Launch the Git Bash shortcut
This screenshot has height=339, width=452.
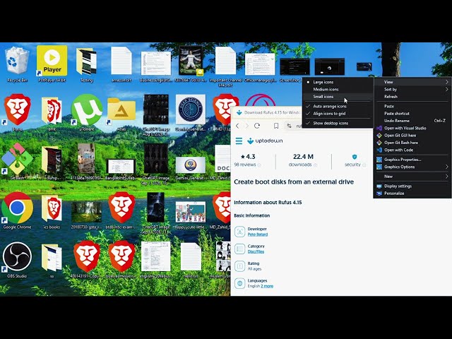(17, 162)
